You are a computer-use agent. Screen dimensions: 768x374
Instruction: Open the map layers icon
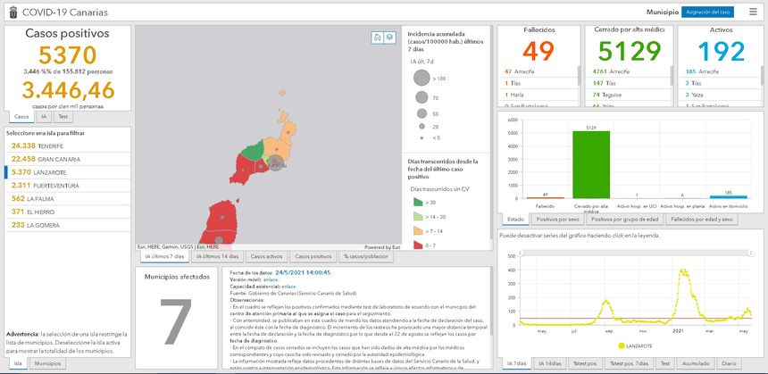389,37
